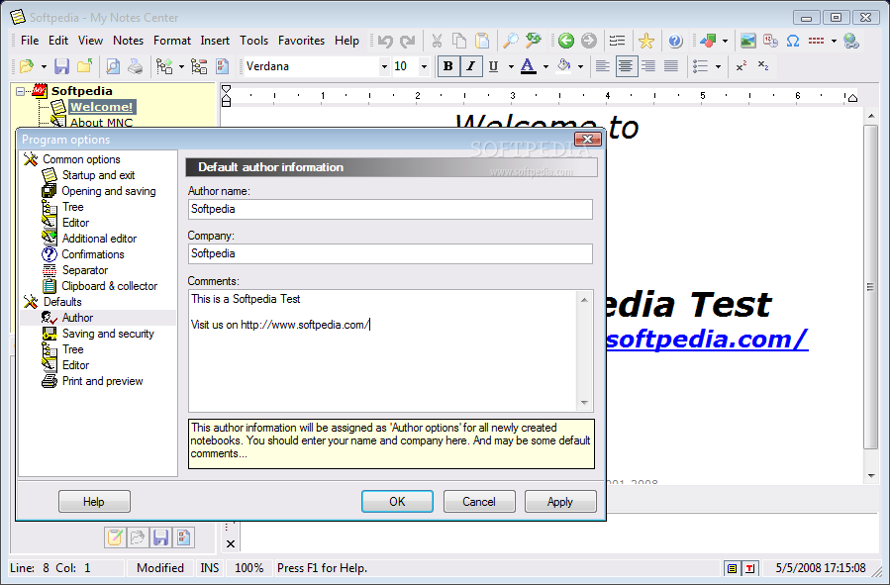Close the Program options dialog
890x585 pixels.
point(587,139)
